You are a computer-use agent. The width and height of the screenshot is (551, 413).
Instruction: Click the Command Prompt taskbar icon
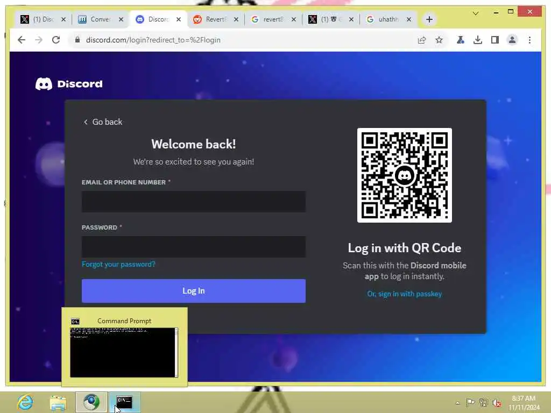point(124,402)
